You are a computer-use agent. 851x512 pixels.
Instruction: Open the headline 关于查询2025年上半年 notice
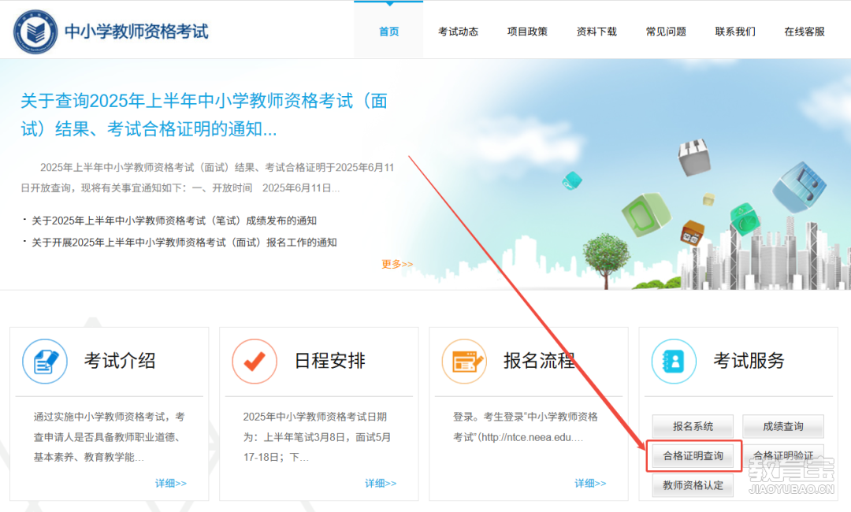[x=204, y=114]
